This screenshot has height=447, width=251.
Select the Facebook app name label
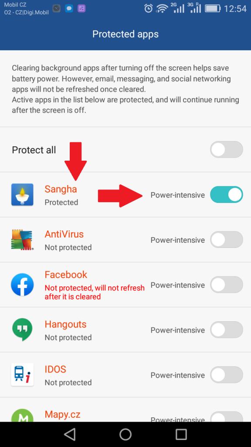tap(66, 275)
